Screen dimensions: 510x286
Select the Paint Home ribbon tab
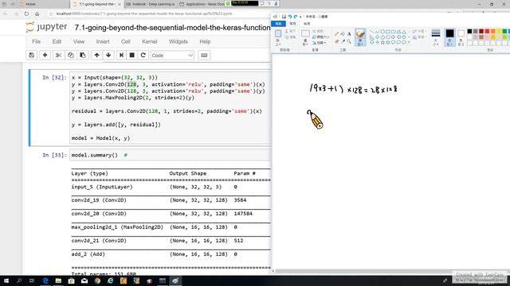[x=292, y=24]
